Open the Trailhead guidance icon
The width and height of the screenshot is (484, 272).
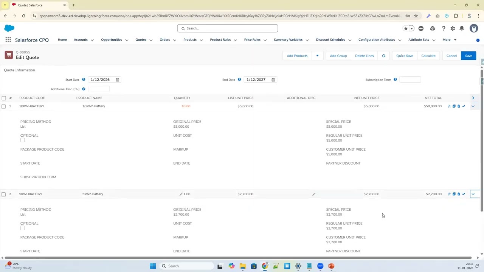pos(433,28)
